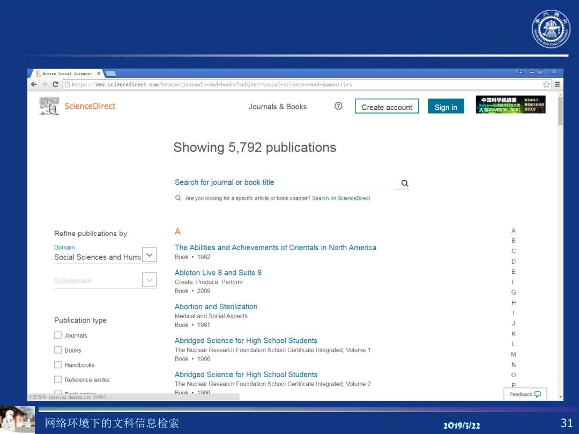Jump to letter L in alphabet index
Viewport: 579px width, 434px height.
pyautogui.click(x=513, y=344)
